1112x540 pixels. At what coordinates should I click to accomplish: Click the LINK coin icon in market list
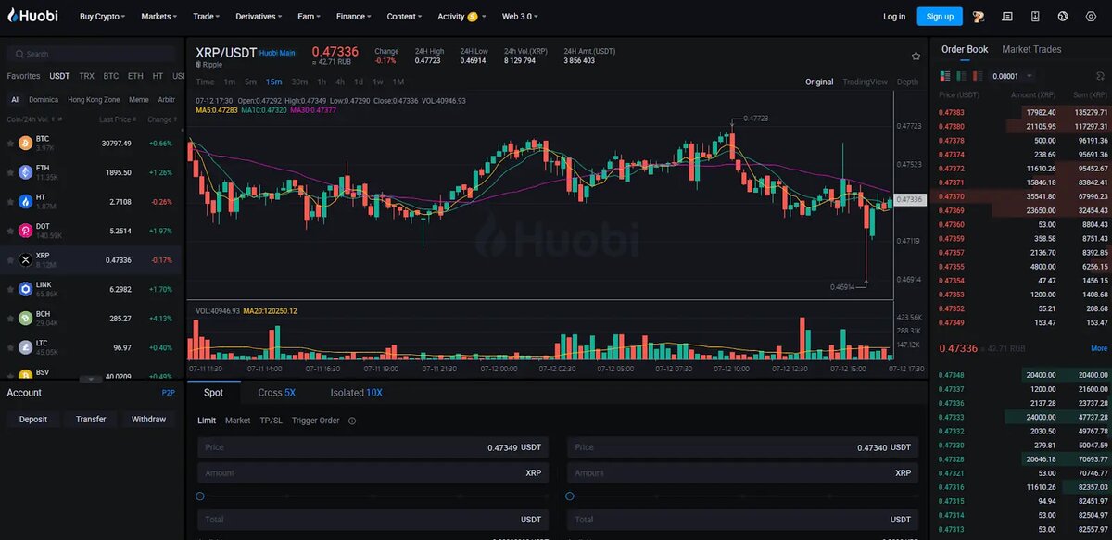point(24,288)
